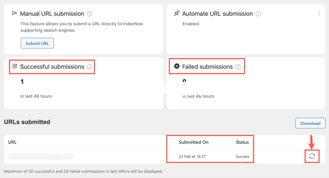
Task: Click the Status column header
Action: point(242,142)
